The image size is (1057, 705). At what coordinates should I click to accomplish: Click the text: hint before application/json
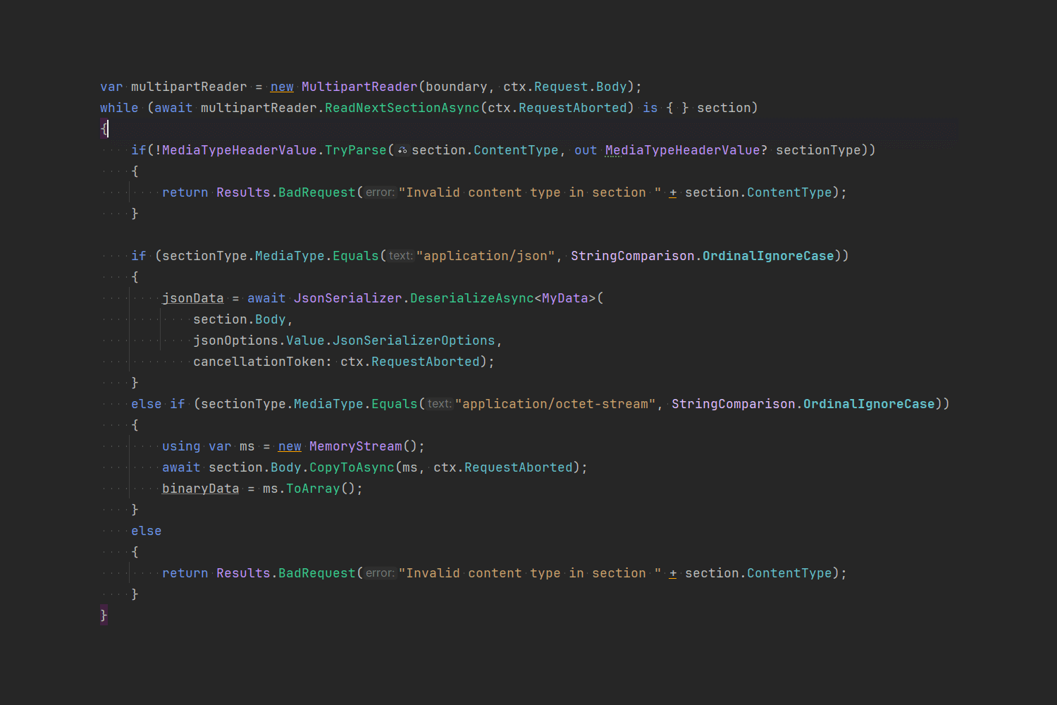tap(400, 255)
